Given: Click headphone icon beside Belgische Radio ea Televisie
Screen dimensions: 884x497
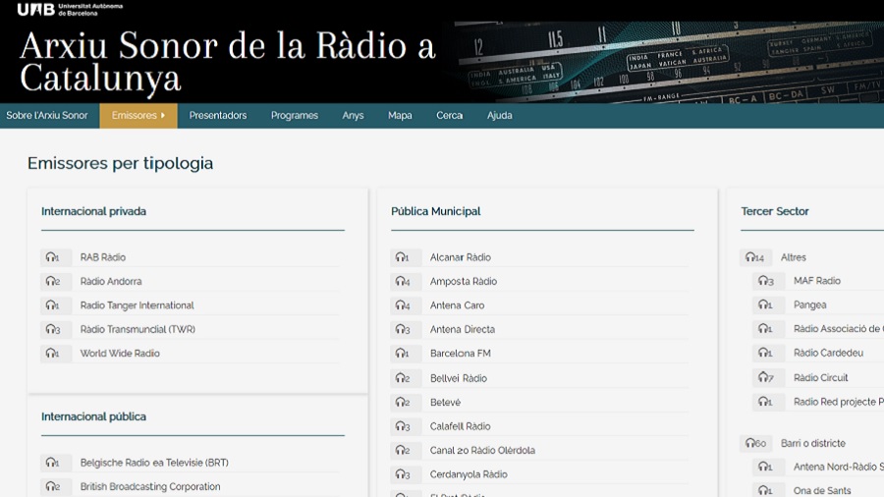Looking at the screenshot, I should [x=56, y=463].
